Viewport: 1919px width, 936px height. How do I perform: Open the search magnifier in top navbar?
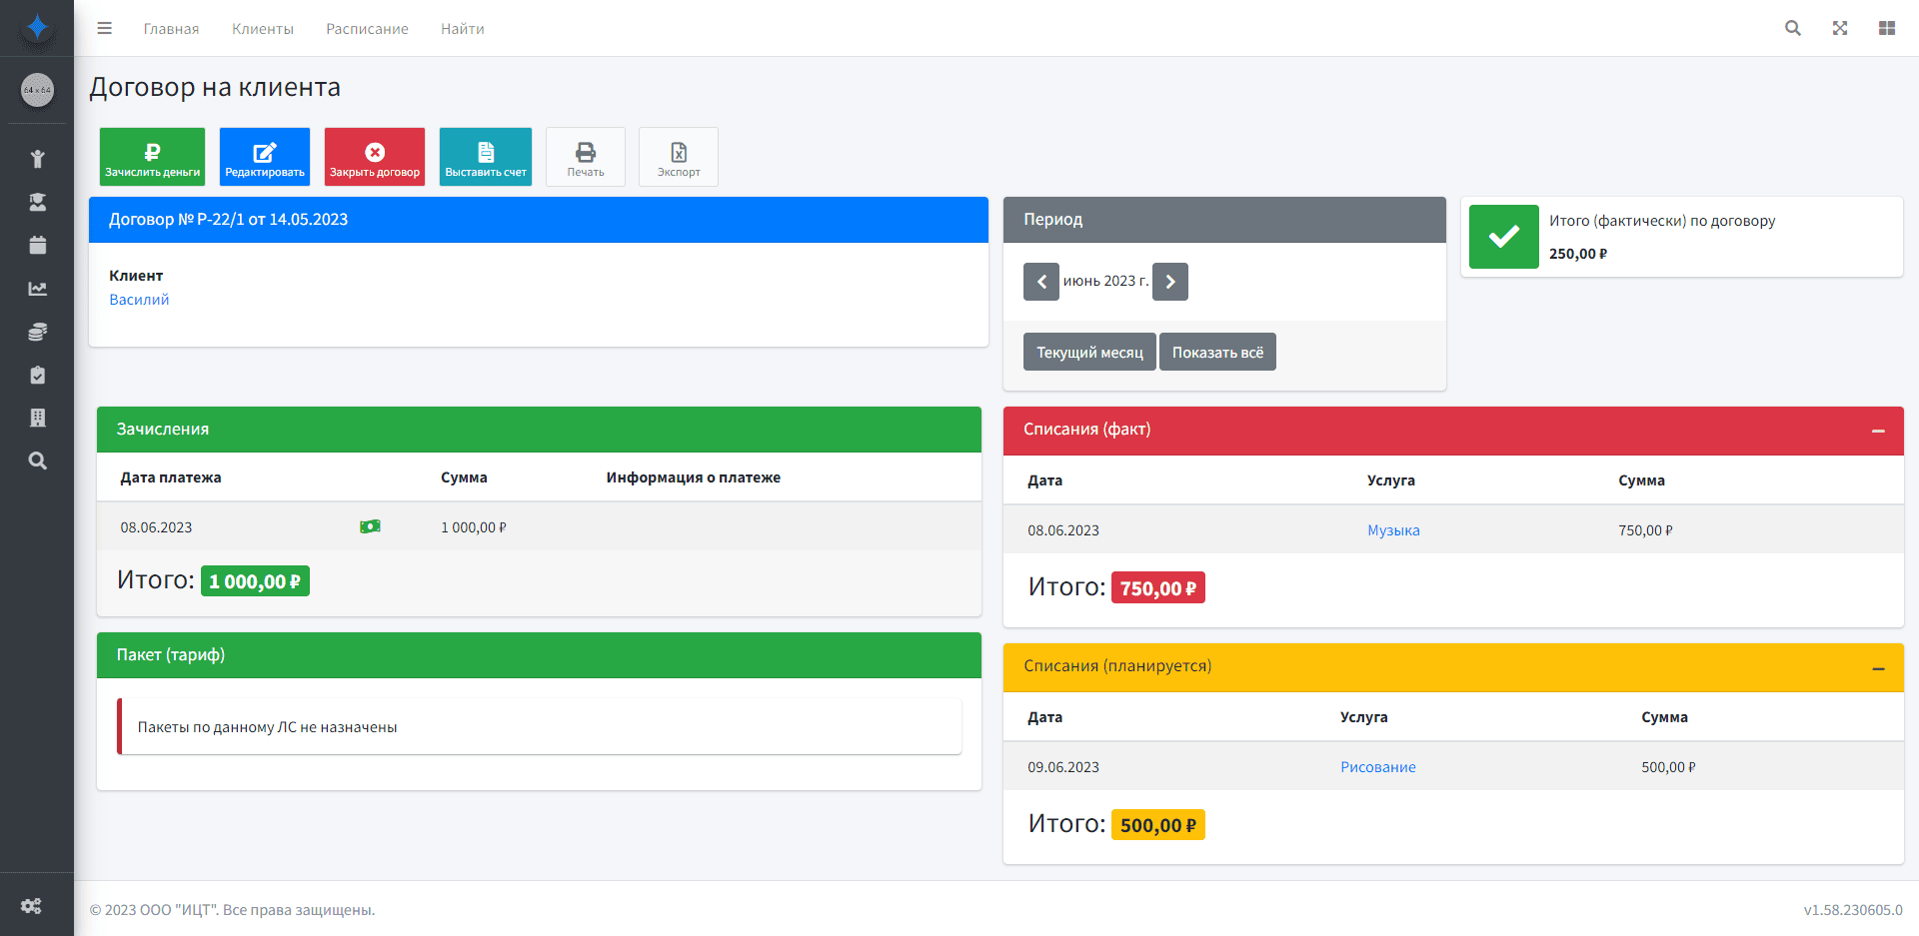coord(1792,28)
